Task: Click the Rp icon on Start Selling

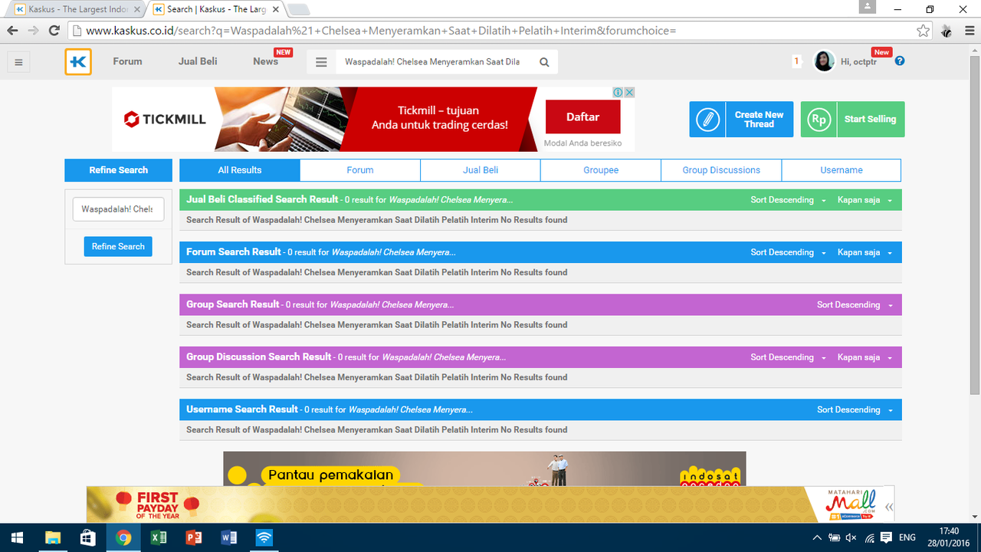Action: pos(819,120)
